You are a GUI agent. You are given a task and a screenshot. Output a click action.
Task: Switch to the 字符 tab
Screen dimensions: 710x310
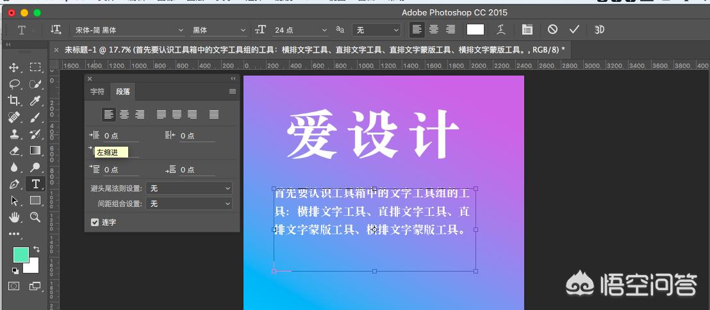click(97, 92)
